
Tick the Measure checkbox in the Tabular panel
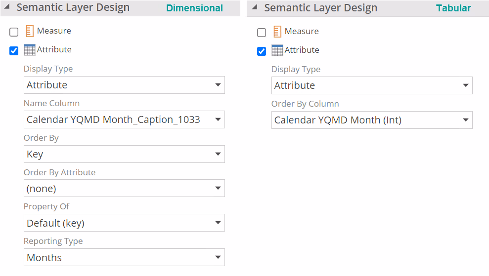click(262, 33)
